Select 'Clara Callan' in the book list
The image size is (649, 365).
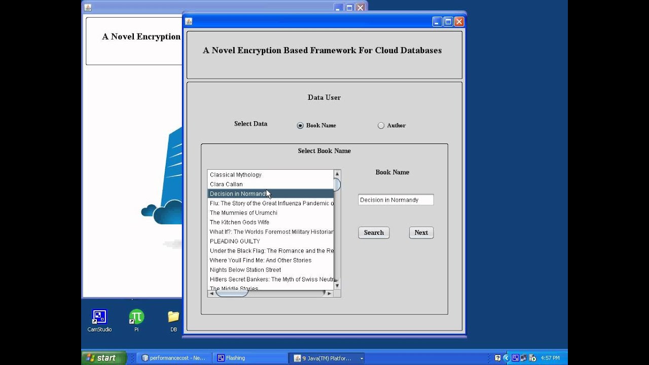[x=270, y=185]
